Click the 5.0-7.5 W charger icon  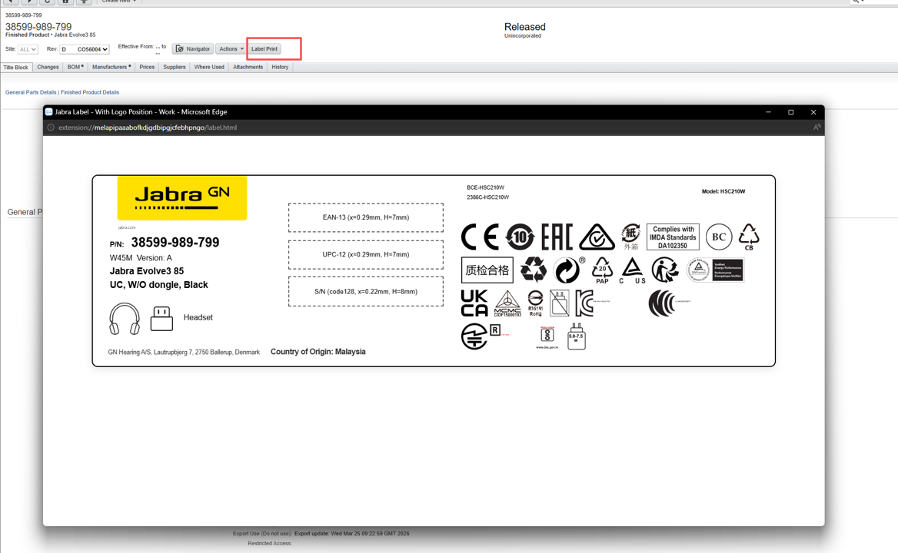point(576,336)
